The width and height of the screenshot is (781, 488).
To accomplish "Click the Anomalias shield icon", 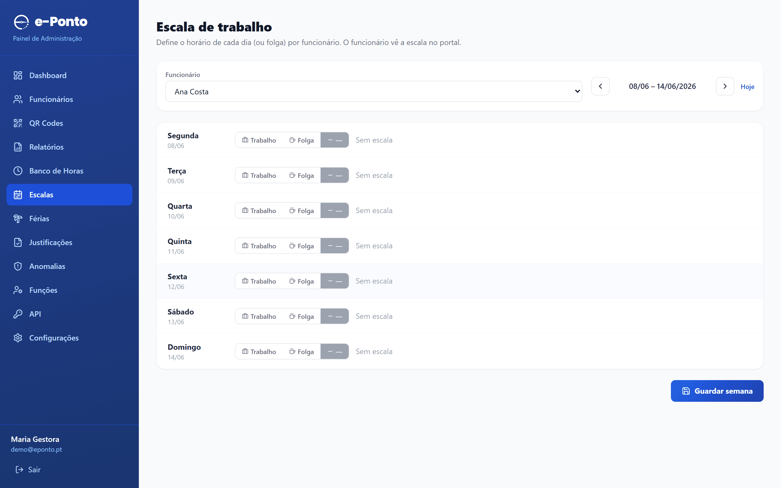I will 18,266.
